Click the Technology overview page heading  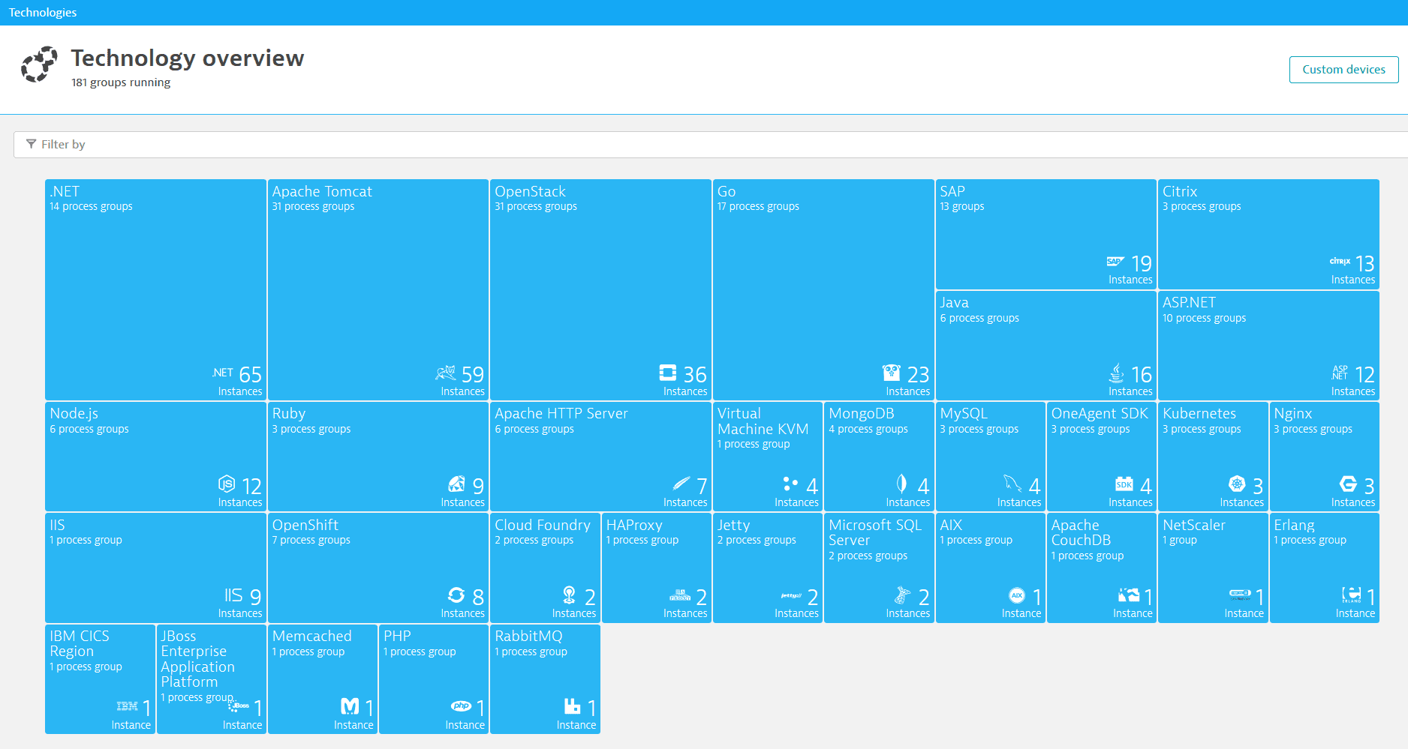click(188, 58)
